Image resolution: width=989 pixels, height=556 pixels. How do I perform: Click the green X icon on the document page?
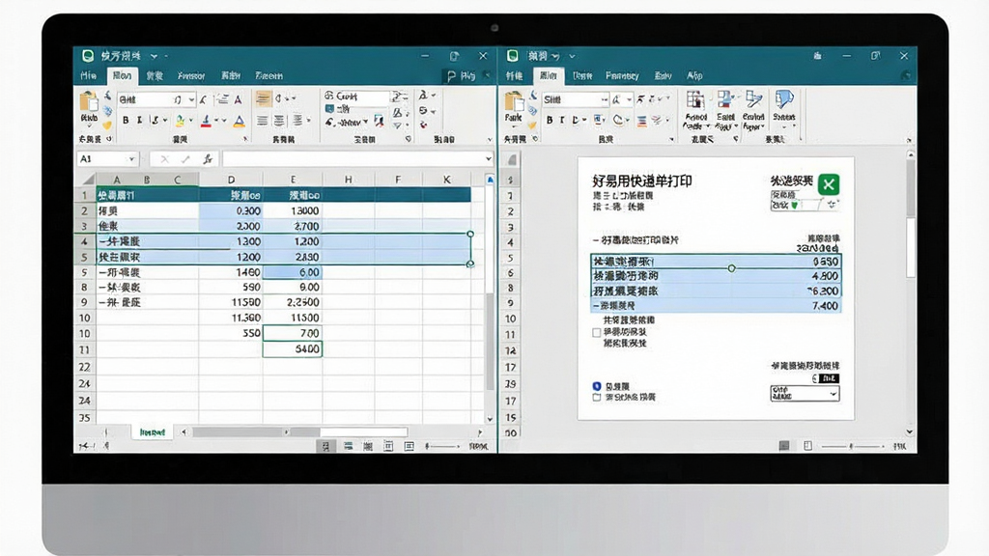828,184
